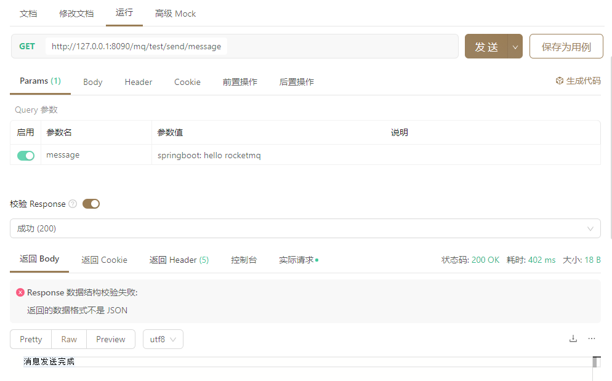Switch to the 文档 tab
Screen dimensions: 612x381
point(28,14)
